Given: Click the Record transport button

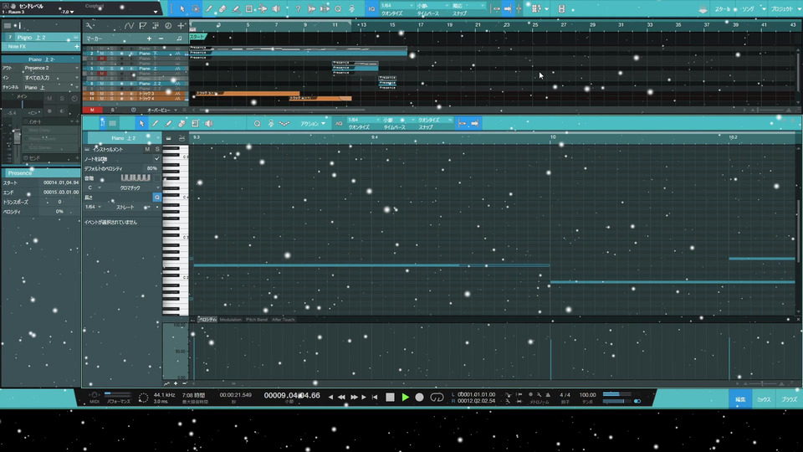Looking at the screenshot, I should pos(419,397).
